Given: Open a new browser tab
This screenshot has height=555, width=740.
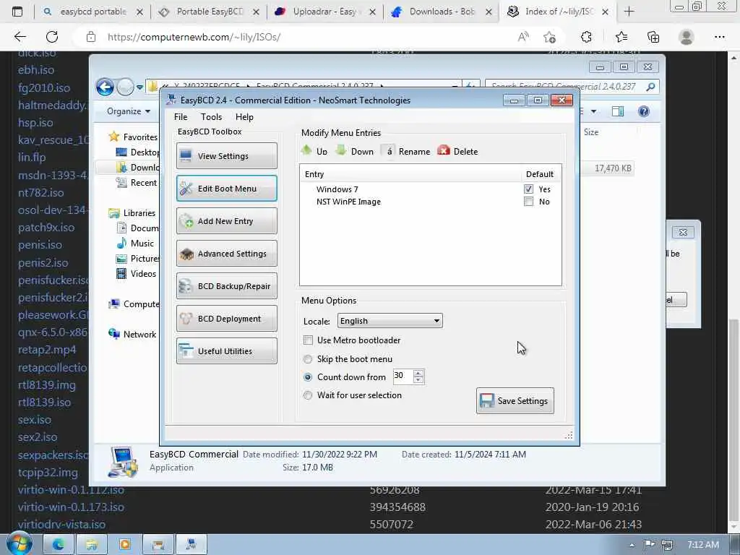Looking at the screenshot, I should (x=629, y=12).
